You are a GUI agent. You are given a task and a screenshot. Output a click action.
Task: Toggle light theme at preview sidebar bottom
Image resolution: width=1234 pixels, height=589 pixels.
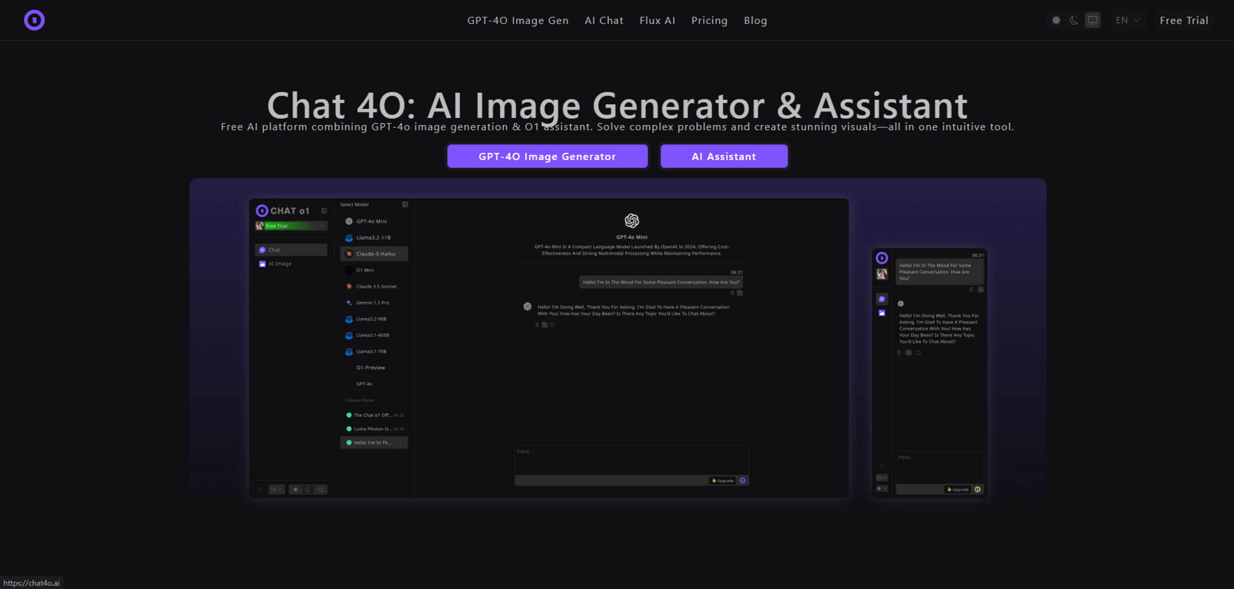click(x=296, y=489)
